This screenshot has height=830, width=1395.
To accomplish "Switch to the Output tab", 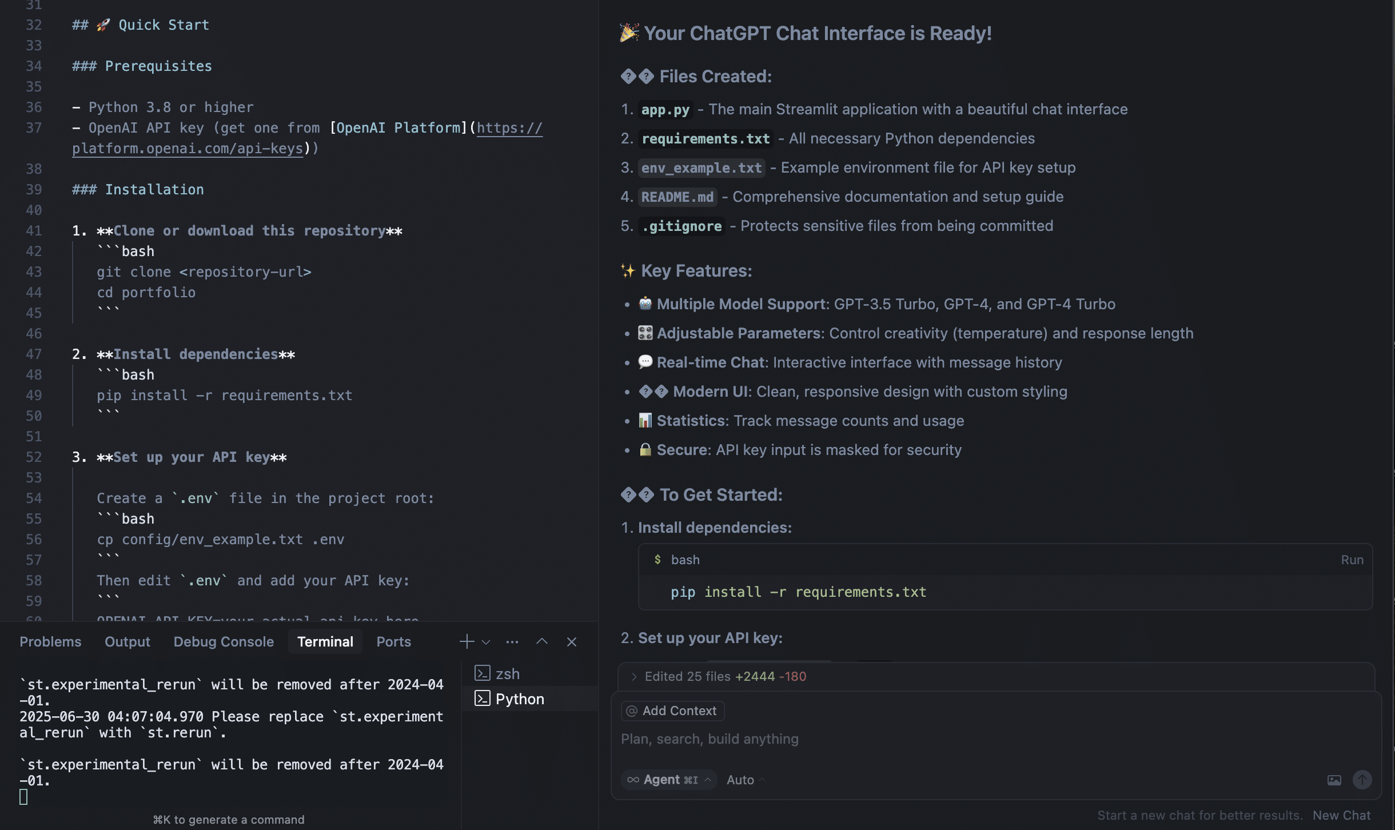I will pos(127,641).
